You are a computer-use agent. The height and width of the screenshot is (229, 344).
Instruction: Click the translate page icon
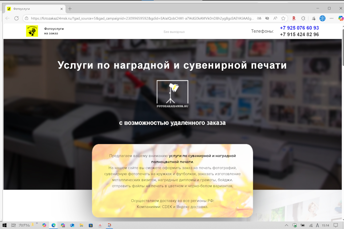click(x=259, y=18)
